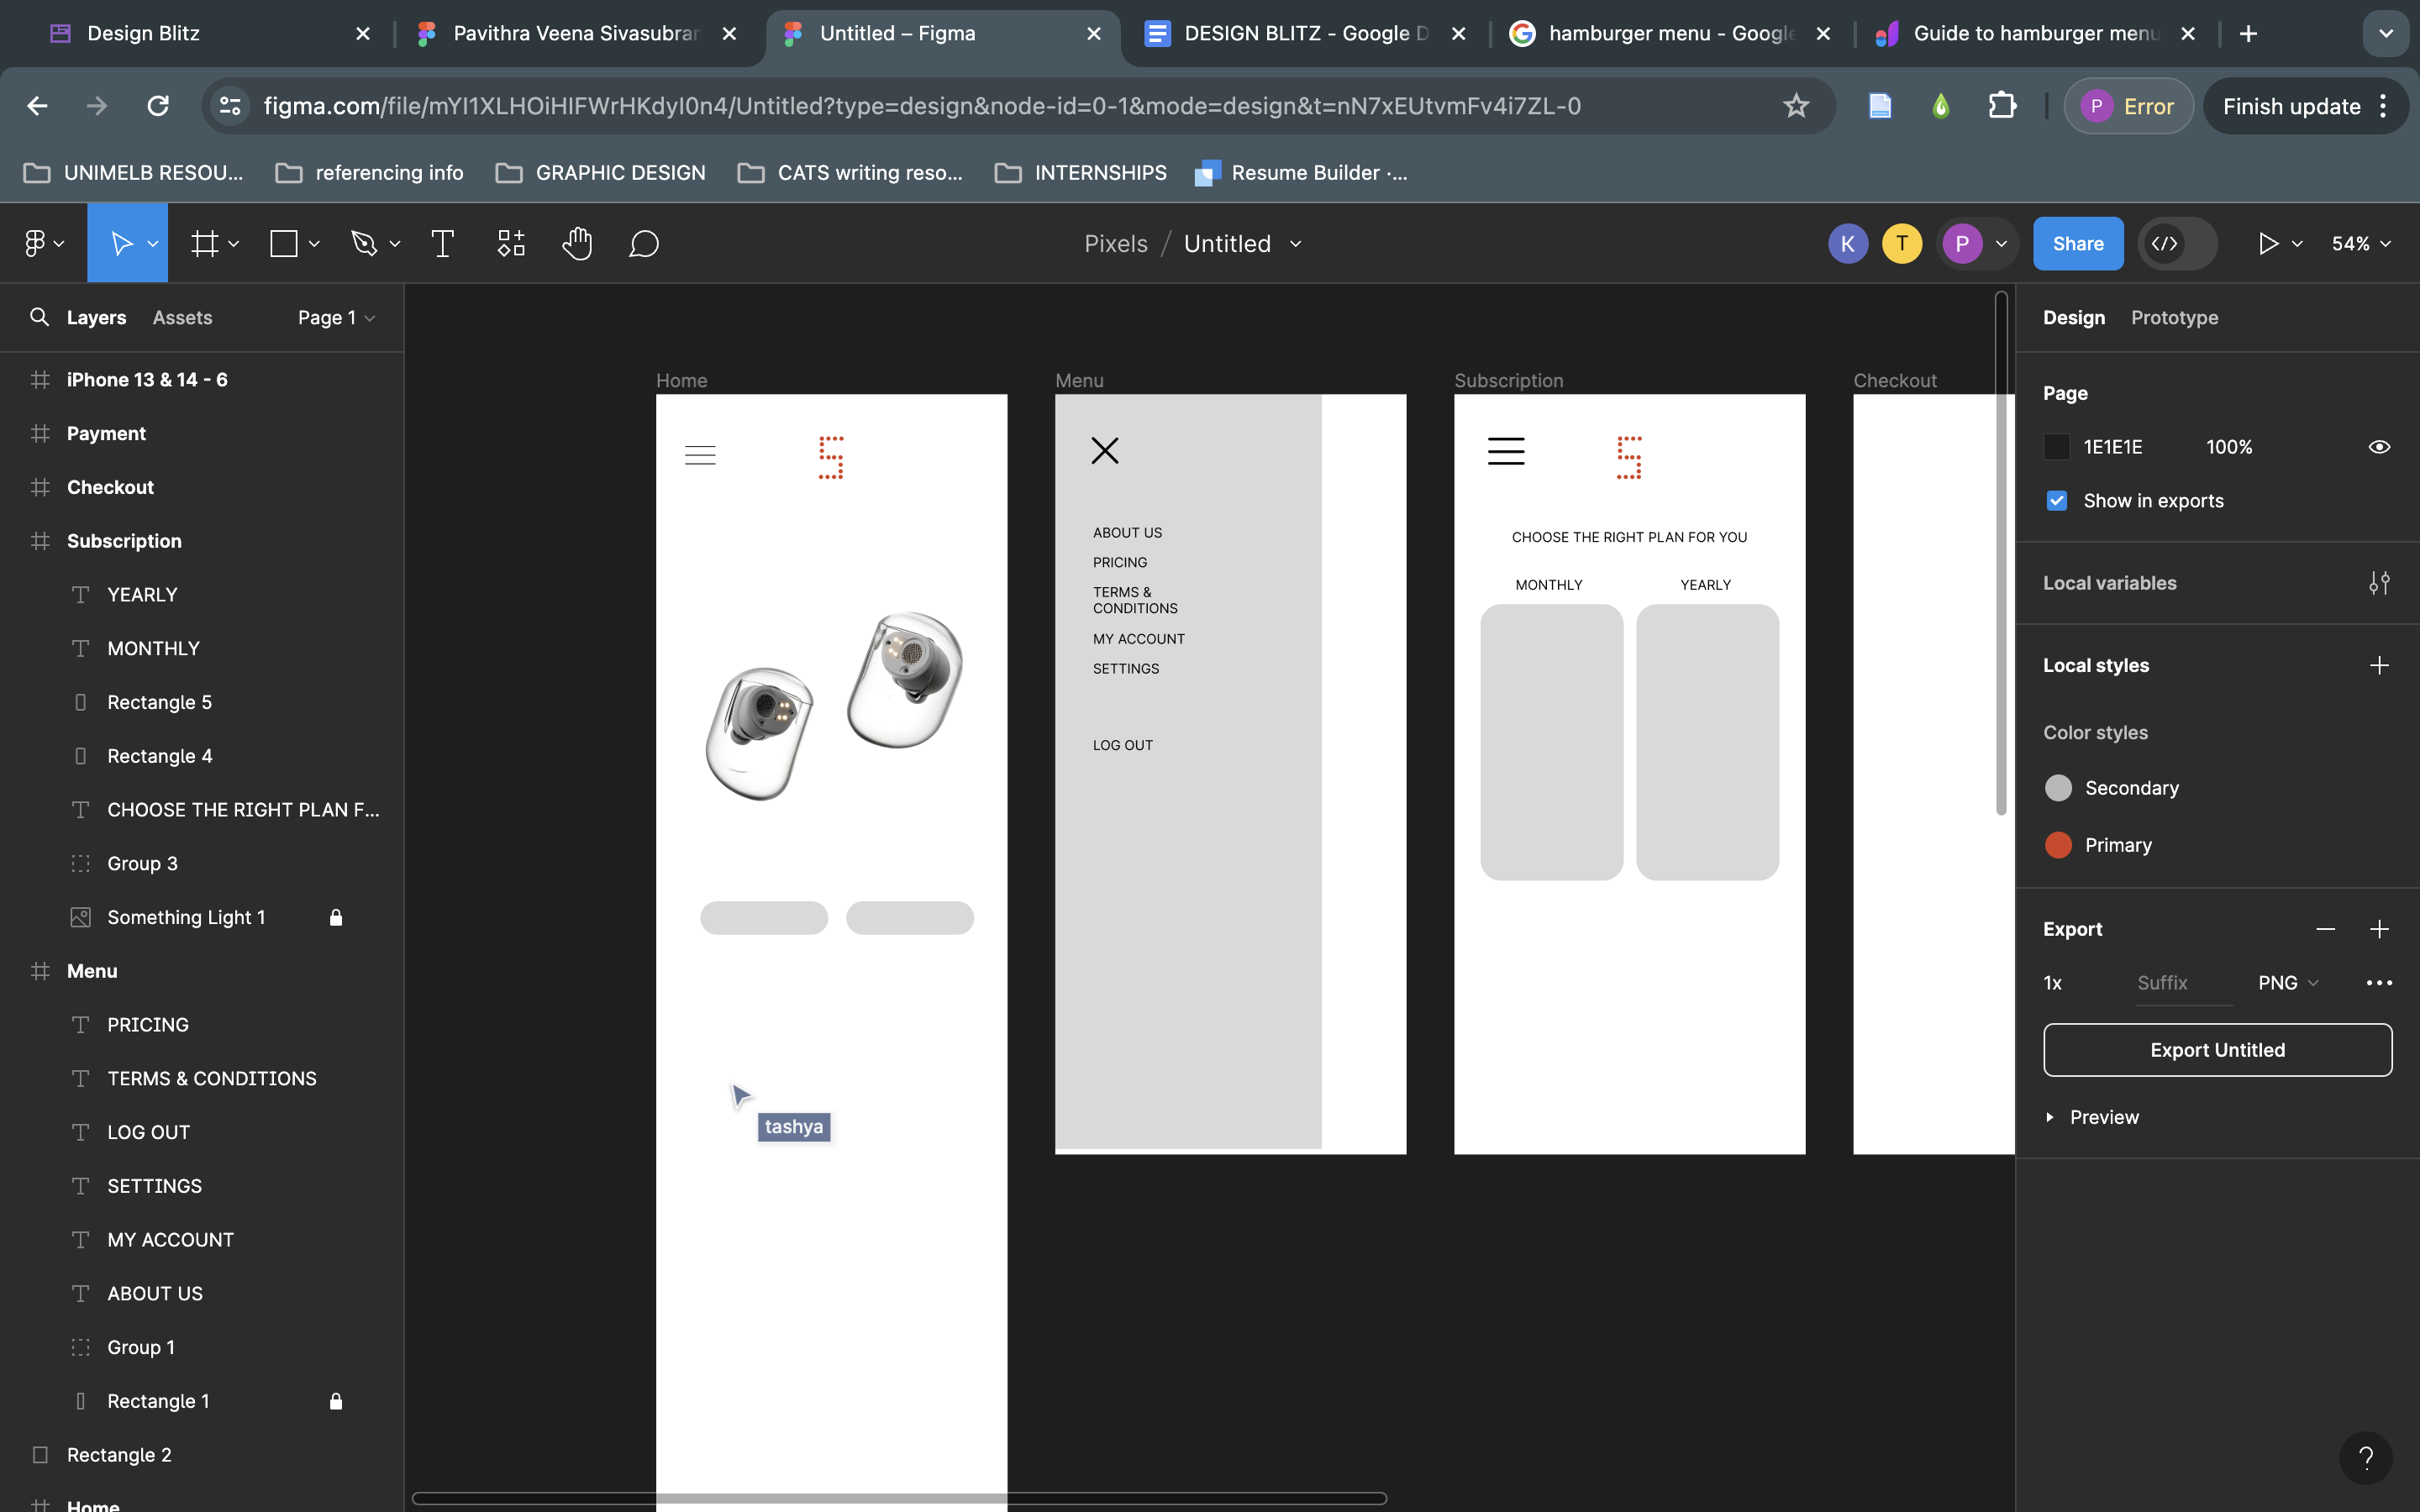Image resolution: width=2420 pixels, height=1512 pixels.
Task: Select the Pen tool
Action: [364, 244]
